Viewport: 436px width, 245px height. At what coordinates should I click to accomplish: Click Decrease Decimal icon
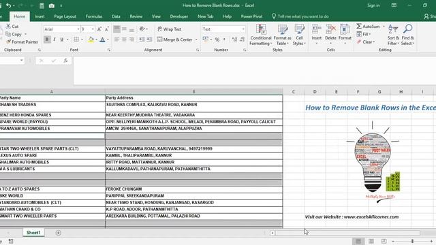(243, 39)
